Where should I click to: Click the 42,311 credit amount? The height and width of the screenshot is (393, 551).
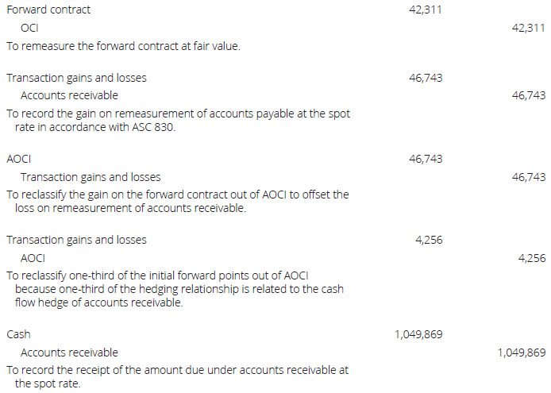coord(529,28)
